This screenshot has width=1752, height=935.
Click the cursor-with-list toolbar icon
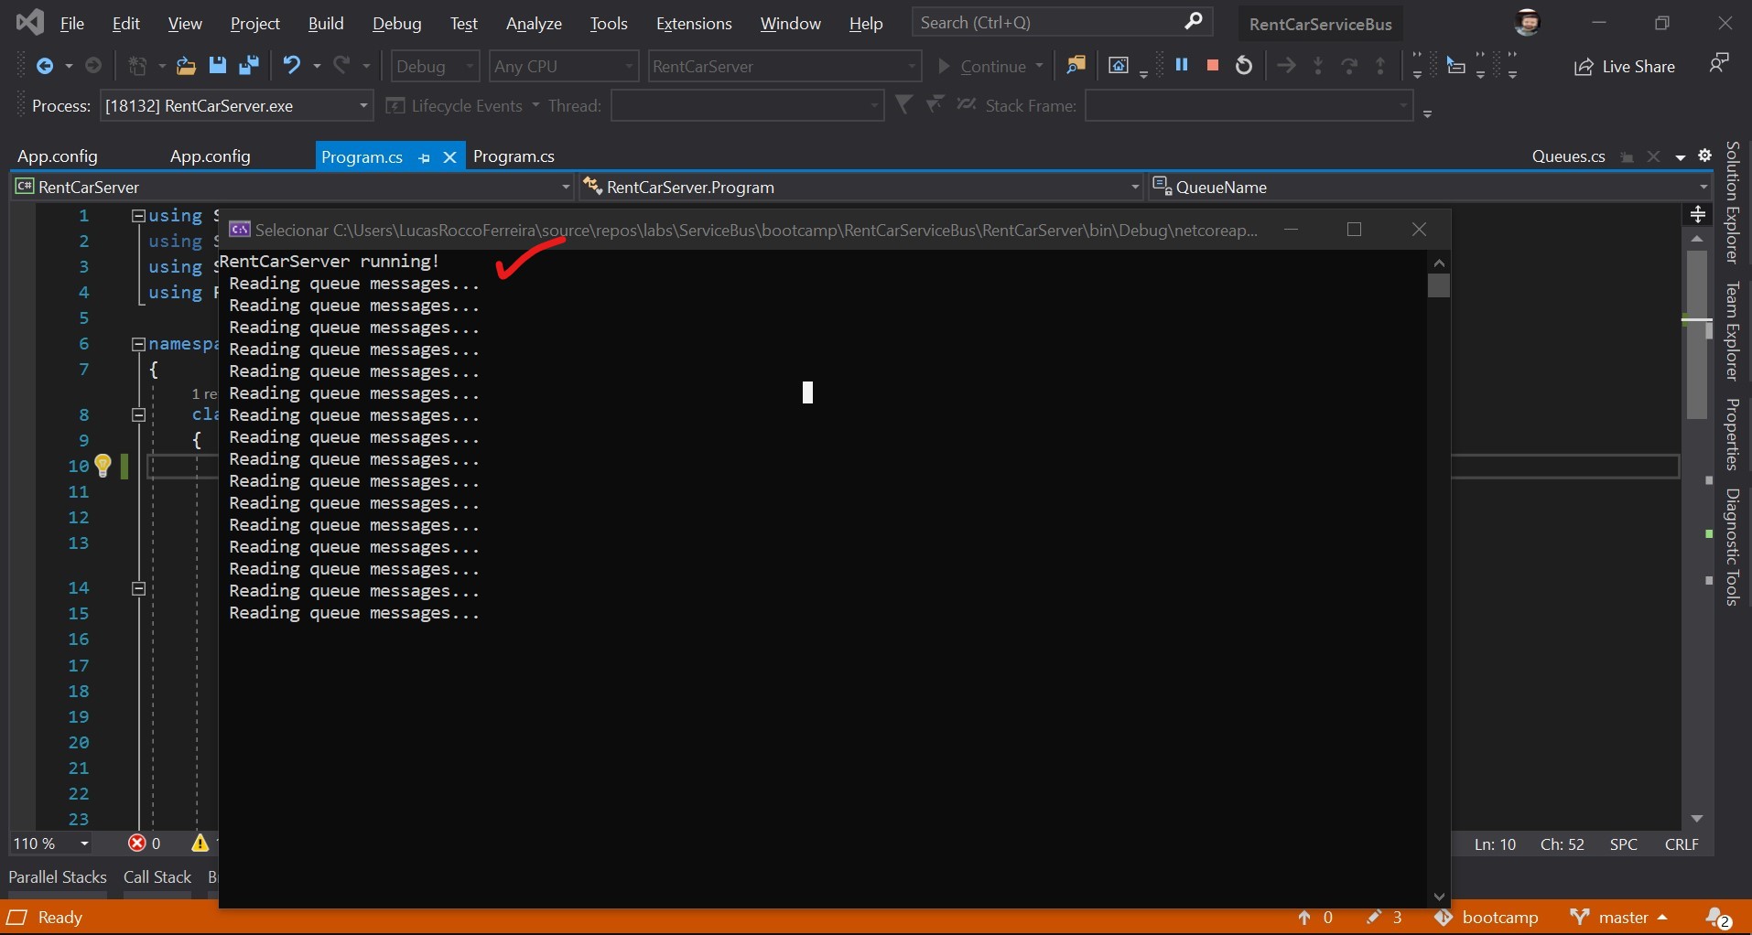tap(1455, 65)
